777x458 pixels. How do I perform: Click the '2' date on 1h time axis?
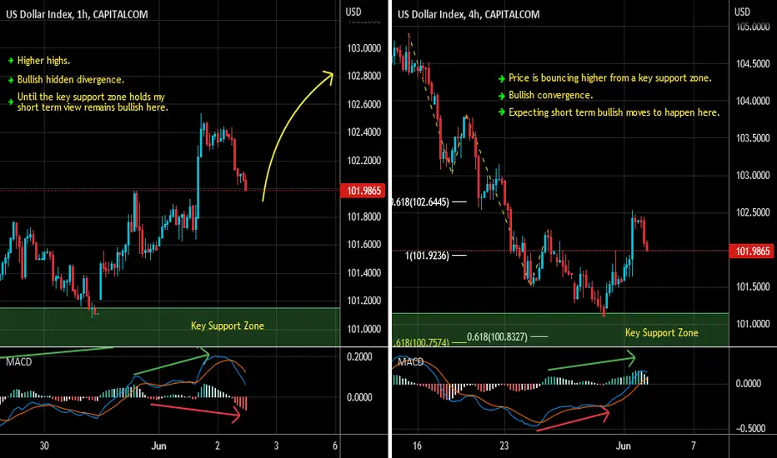217,446
